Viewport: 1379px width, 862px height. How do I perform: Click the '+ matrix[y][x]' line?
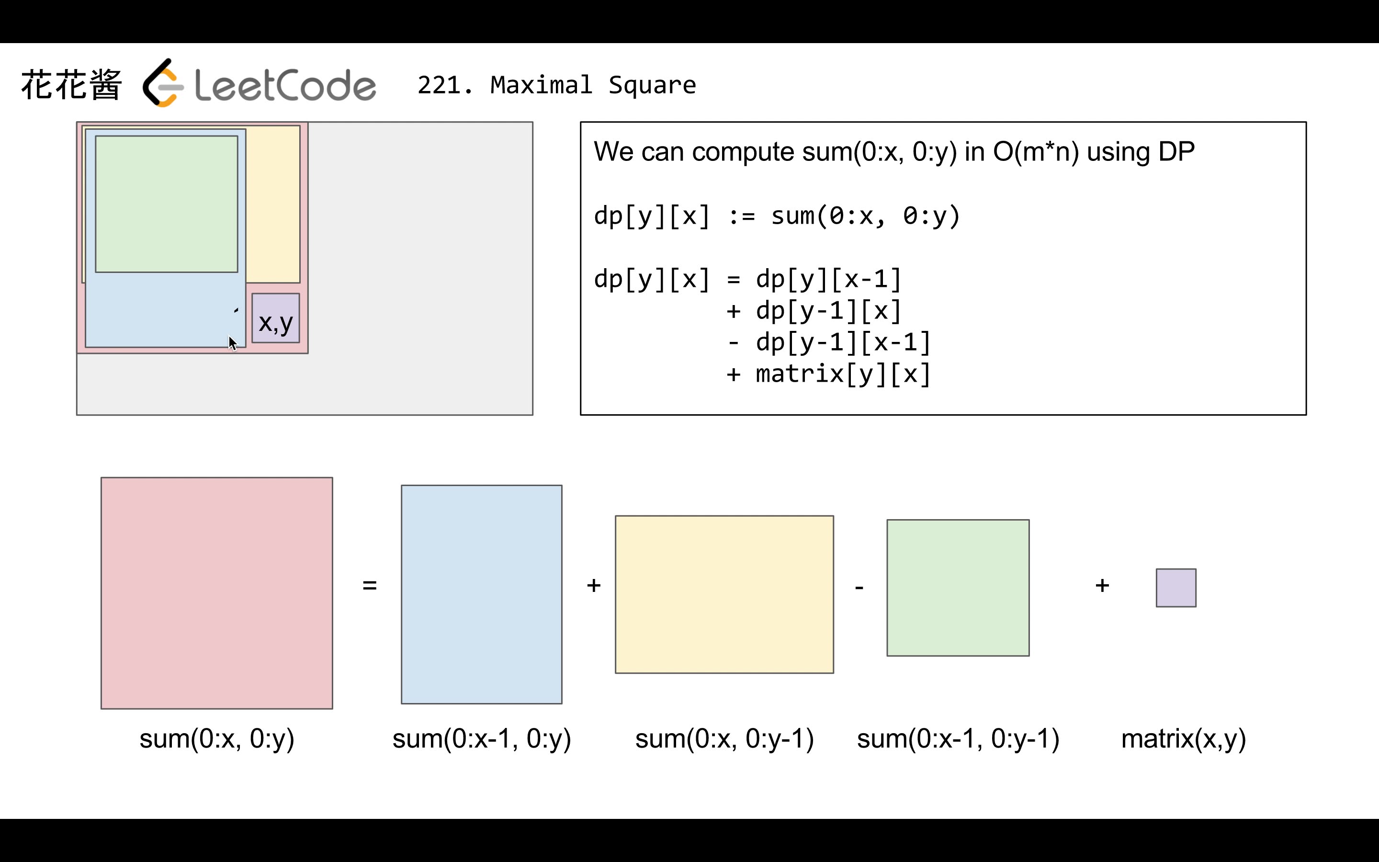click(x=828, y=374)
